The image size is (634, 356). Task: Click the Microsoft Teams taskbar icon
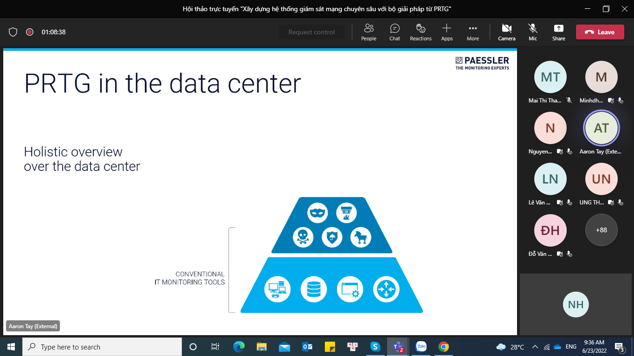coord(398,347)
